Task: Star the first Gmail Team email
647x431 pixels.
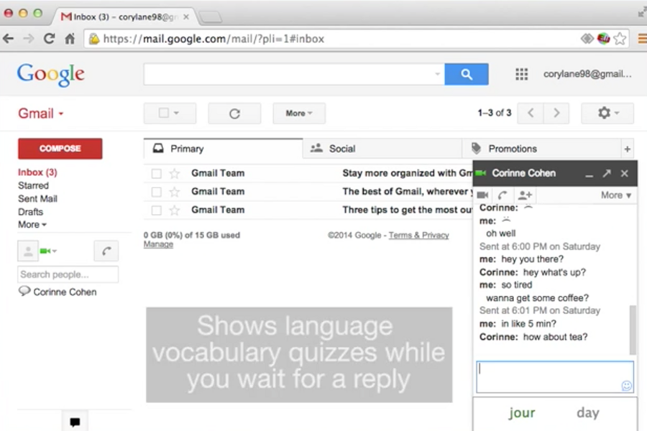Action: 174,173
